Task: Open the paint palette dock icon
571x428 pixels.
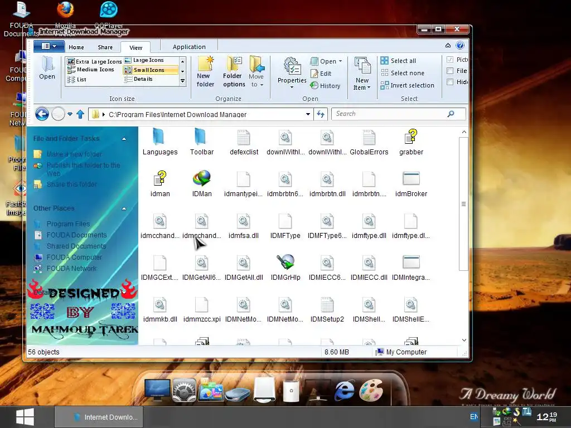Action: [x=371, y=390]
